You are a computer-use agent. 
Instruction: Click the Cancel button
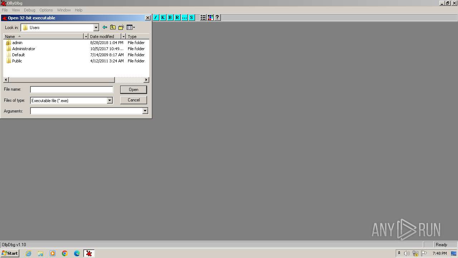coord(133,100)
